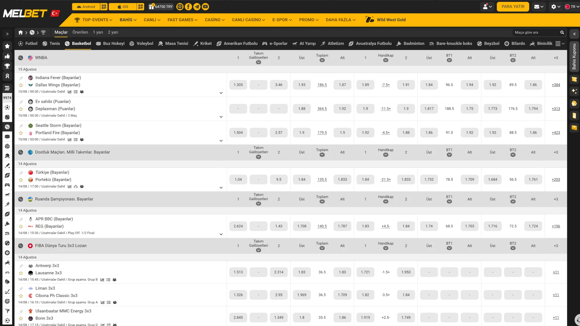Favorite the Ev sahibi vs Deplasman match
The image size is (580, 326).
click(x=21, y=109)
